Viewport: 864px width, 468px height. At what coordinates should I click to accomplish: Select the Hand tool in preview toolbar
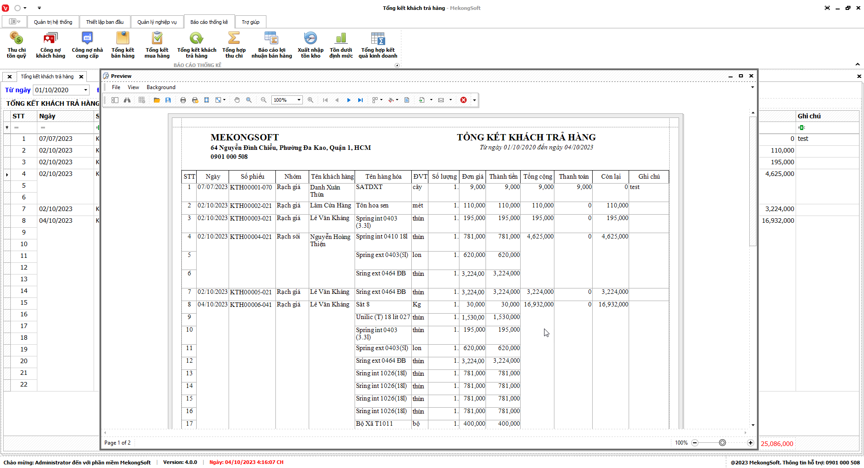pyautogui.click(x=237, y=100)
